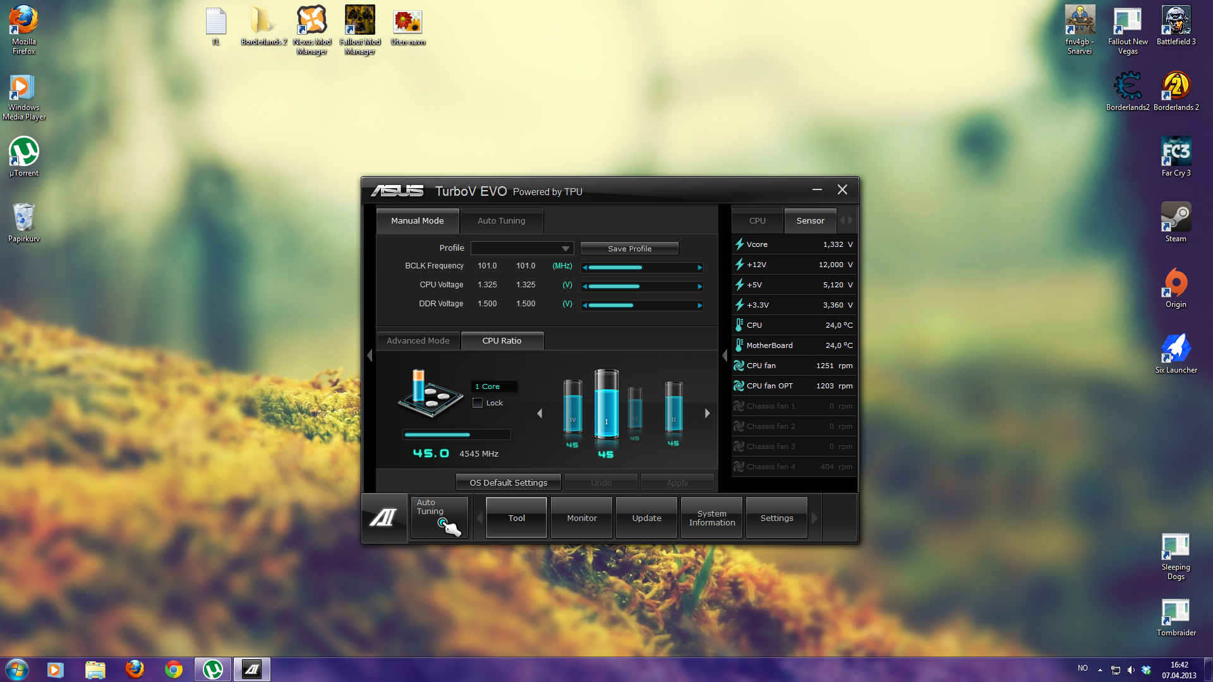Viewport: 1213px width, 682px height.
Task: Click the volume icon in system tray
Action: [x=1131, y=670]
